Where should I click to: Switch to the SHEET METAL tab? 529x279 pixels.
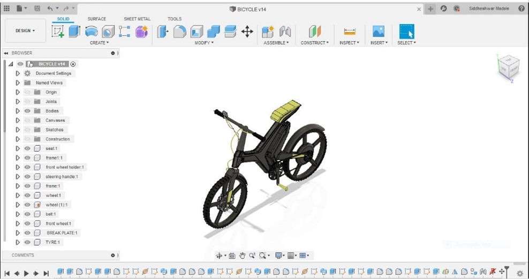pos(137,19)
